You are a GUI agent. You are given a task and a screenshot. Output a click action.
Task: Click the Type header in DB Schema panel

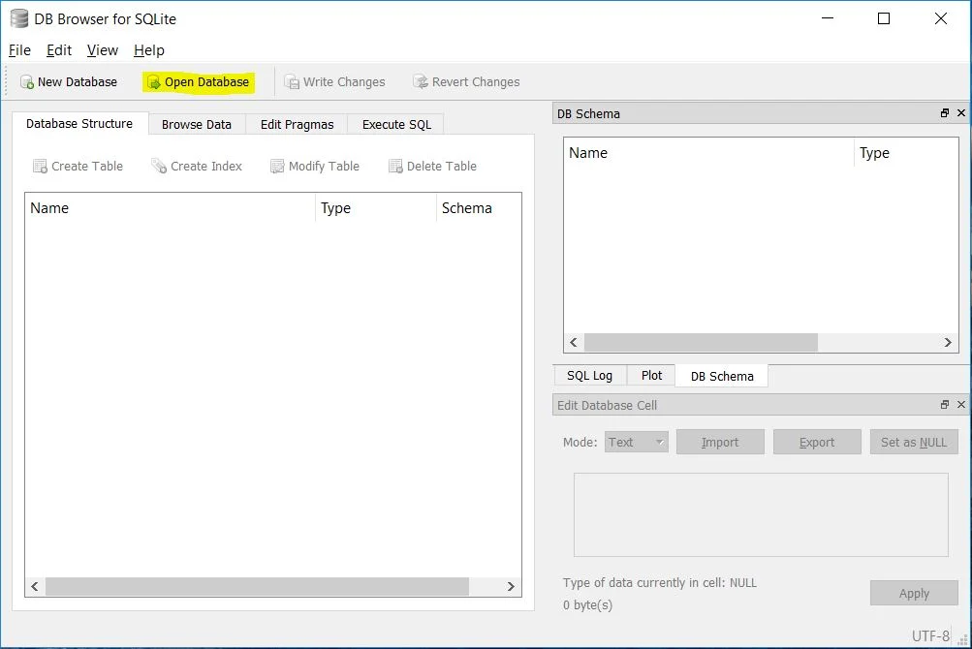coord(906,153)
